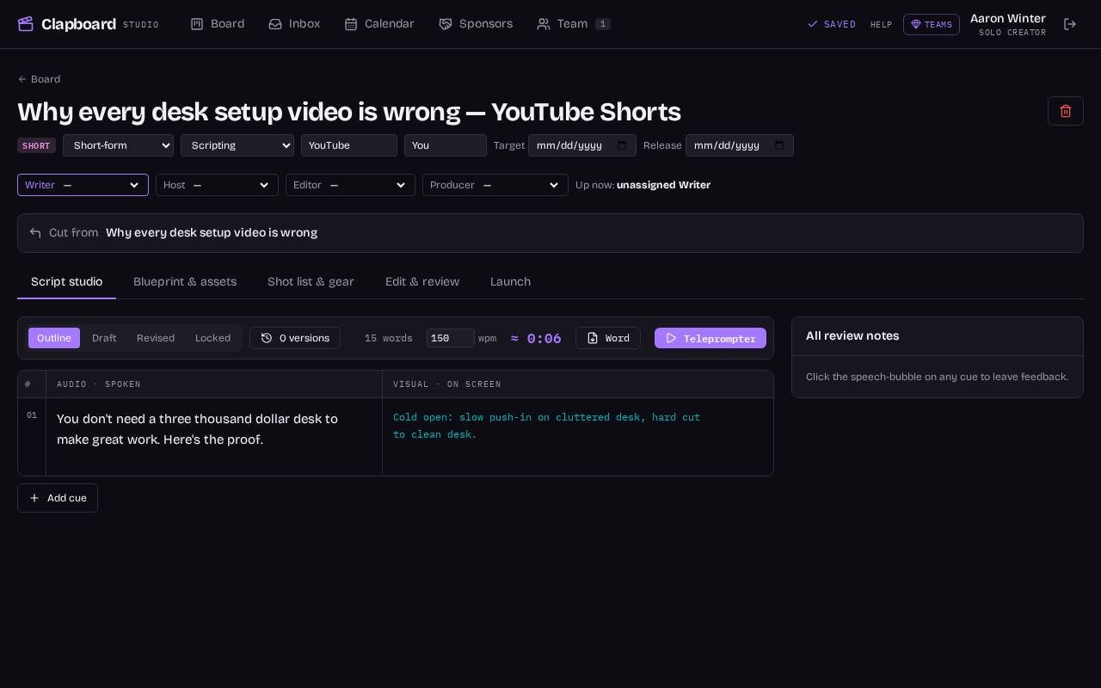Delete this video with the trash icon
The width and height of the screenshot is (1101, 688).
coord(1066,111)
